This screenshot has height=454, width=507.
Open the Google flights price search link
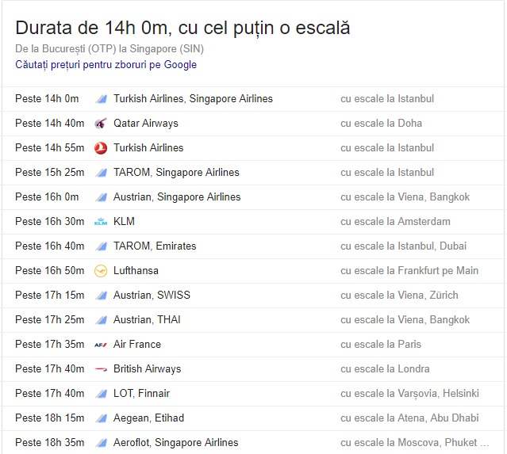click(x=106, y=65)
